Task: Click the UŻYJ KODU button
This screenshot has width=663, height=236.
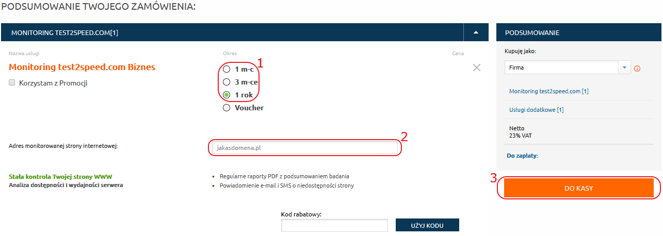Action: pyautogui.click(x=427, y=225)
